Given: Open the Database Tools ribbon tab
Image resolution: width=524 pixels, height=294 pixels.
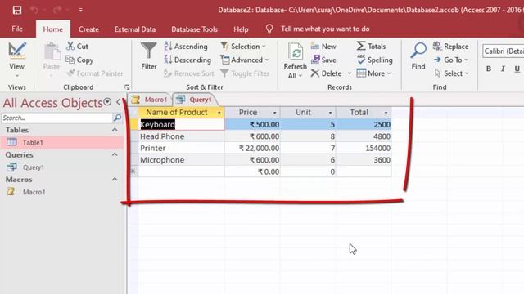Looking at the screenshot, I should tap(195, 29).
